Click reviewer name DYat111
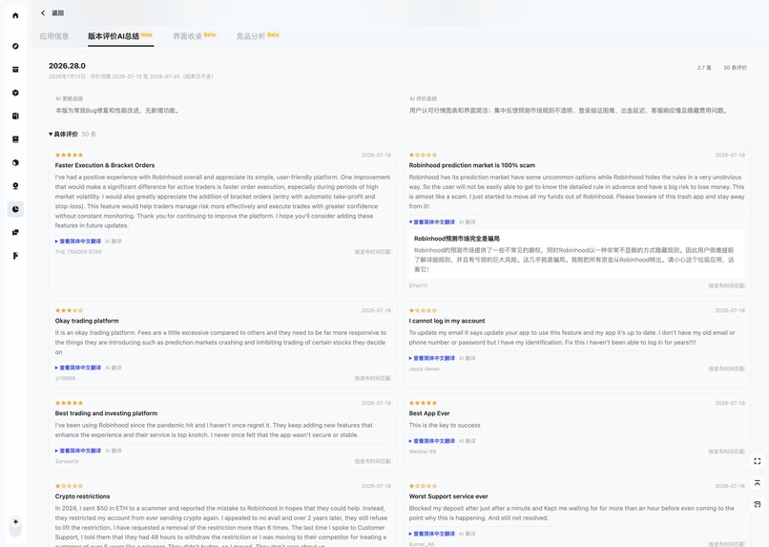Image resolution: width=769 pixels, height=547 pixels. 418,285
